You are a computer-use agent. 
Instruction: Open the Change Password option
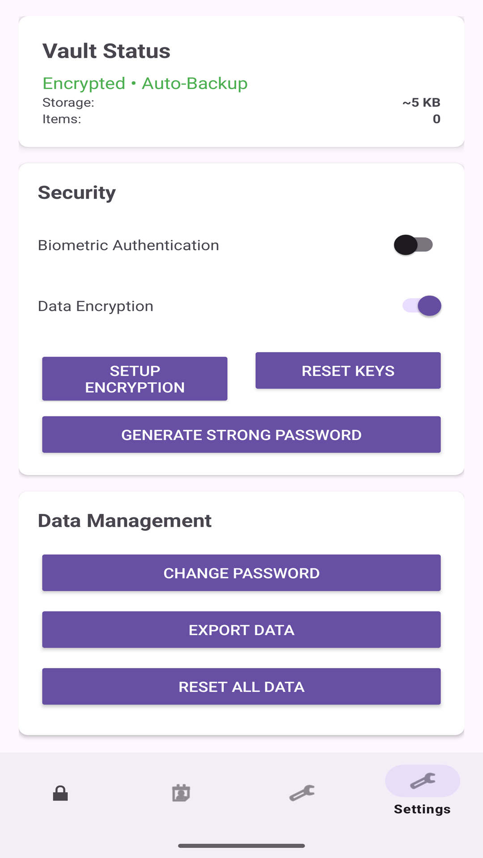(241, 573)
